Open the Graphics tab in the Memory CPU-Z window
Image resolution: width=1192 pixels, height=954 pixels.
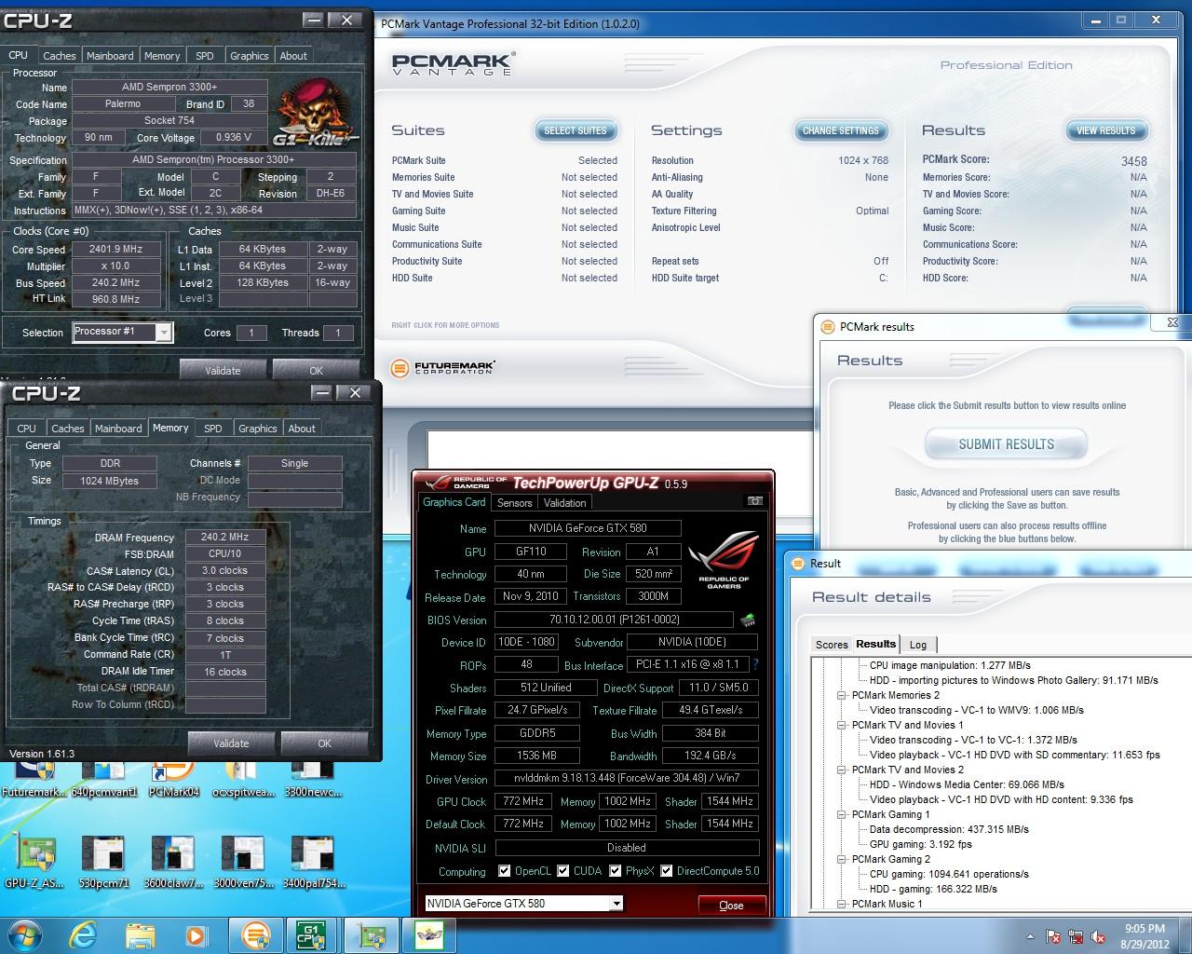258,429
